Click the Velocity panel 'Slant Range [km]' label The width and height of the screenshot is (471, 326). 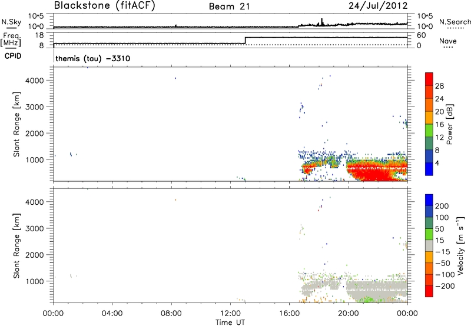(16, 246)
